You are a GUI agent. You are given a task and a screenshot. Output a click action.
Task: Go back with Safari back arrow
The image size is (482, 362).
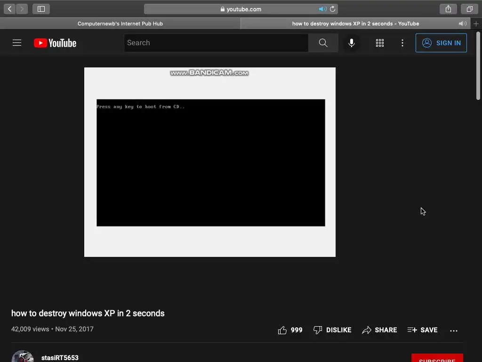coord(10,9)
